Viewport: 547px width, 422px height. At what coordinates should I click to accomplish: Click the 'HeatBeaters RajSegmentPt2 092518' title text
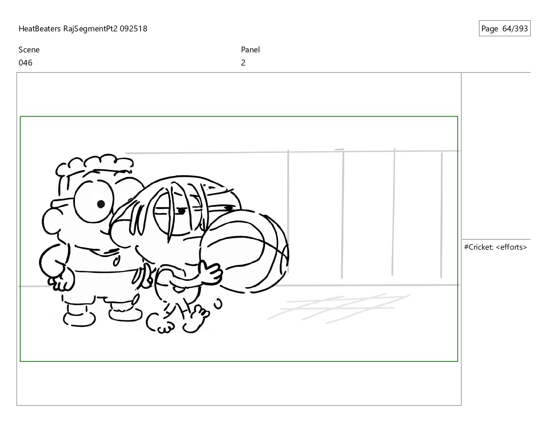tap(83, 29)
